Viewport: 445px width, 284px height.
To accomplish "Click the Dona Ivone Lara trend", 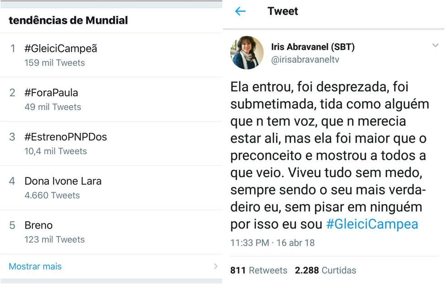I will pyautogui.click(x=63, y=181).
